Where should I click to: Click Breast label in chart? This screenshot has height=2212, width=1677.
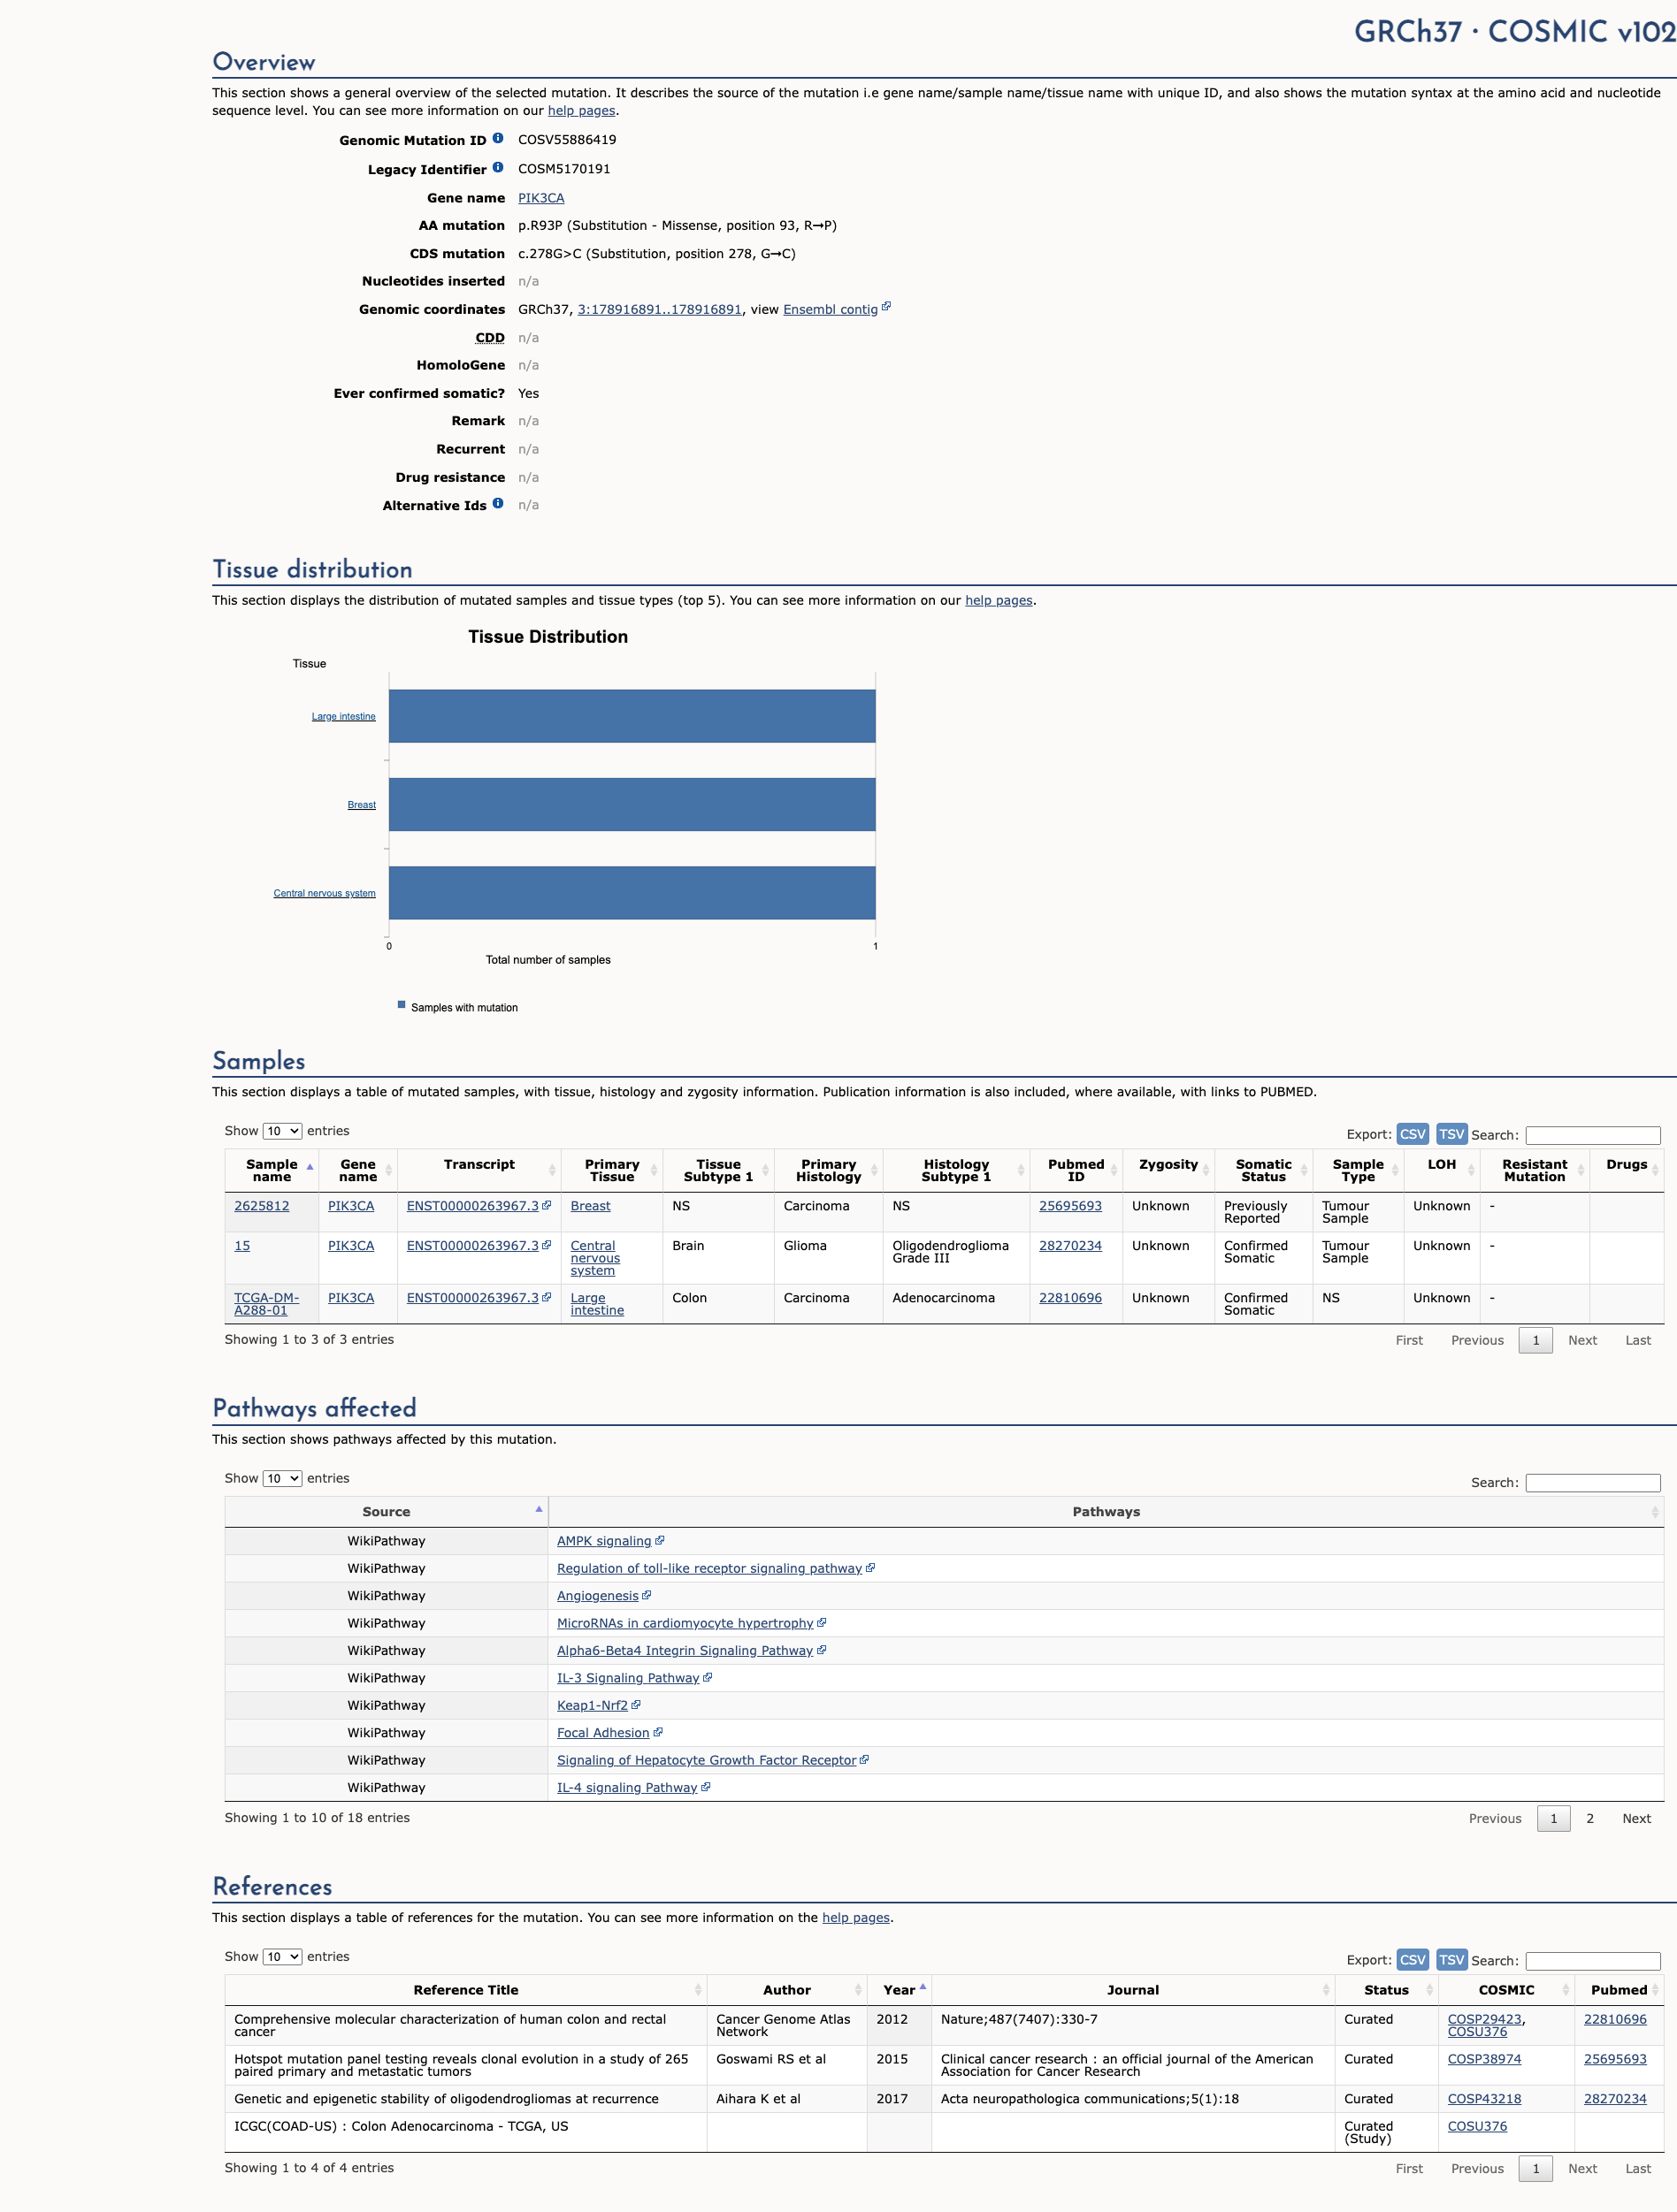point(361,804)
